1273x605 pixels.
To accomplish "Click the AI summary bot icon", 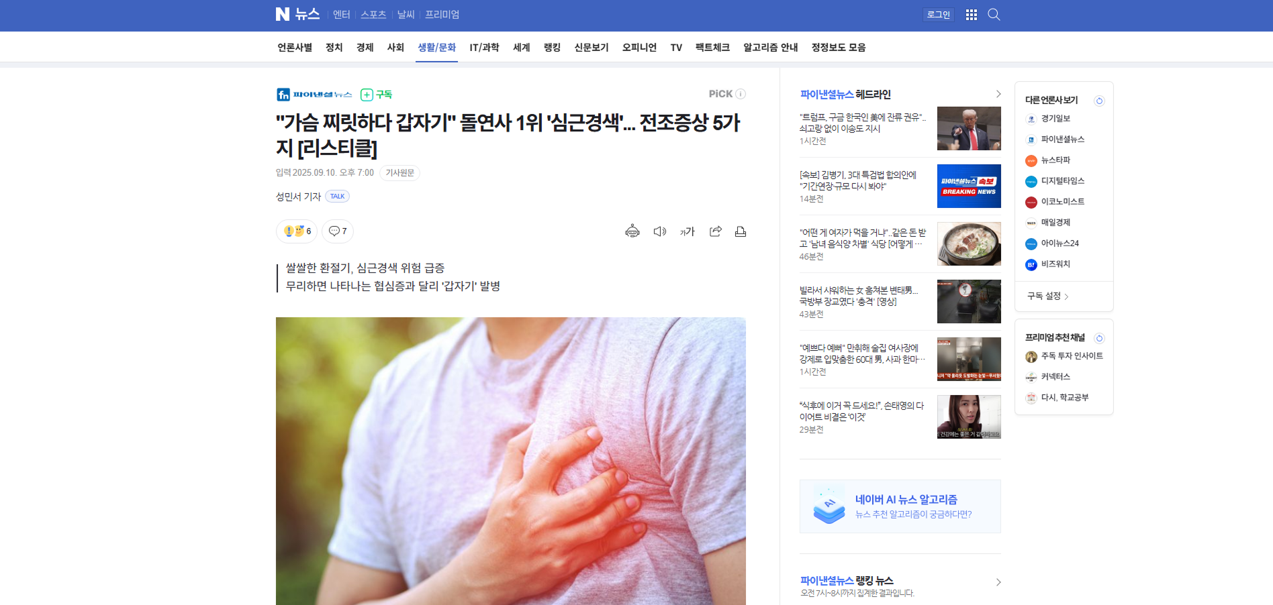I will [x=632, y=231].
